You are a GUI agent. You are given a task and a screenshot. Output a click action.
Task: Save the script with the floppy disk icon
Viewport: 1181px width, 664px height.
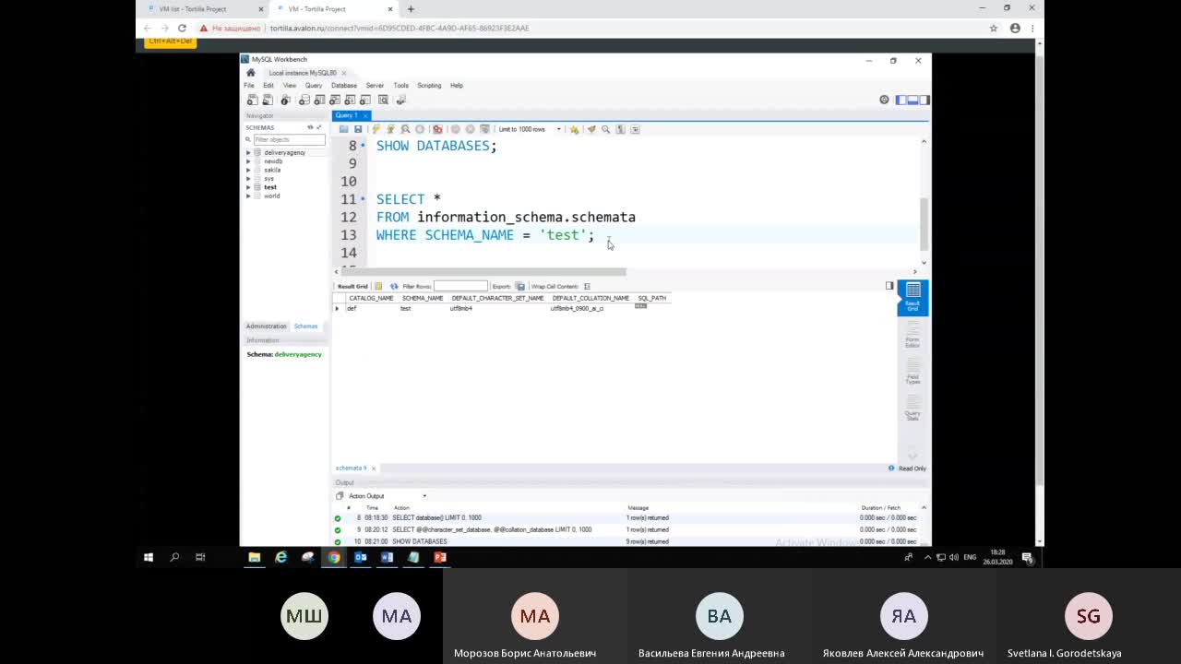[358, 129]
